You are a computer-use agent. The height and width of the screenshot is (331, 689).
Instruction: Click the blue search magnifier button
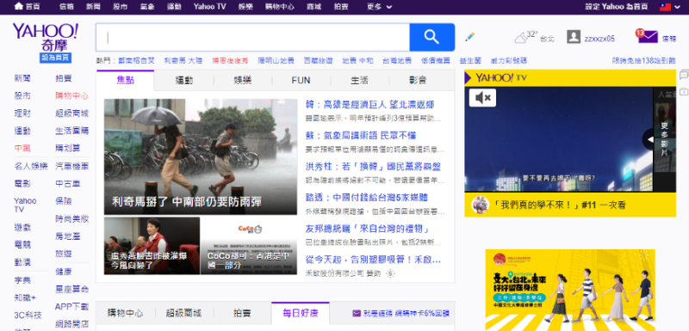[x=432, y=37]
